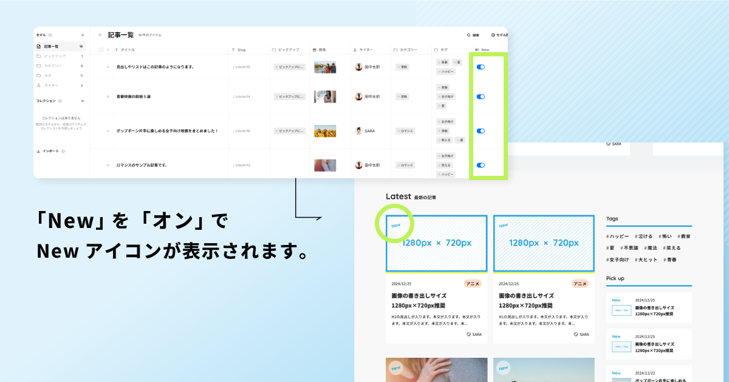Click アニメ badge on first Latest card
729x382 pixels.
[x=473, y=283]
